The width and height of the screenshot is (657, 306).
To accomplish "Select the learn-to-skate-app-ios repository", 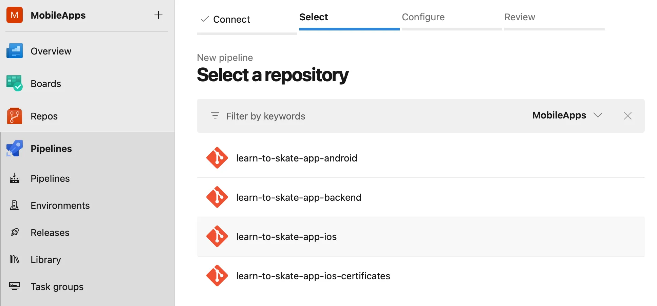I will tap(286, 237).
